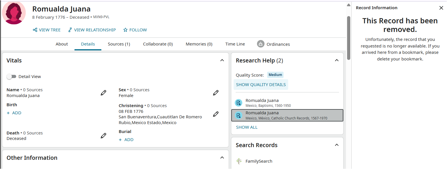Switch to the Sources (1) tab
The image size is (447, 169).
coord(119,44)
